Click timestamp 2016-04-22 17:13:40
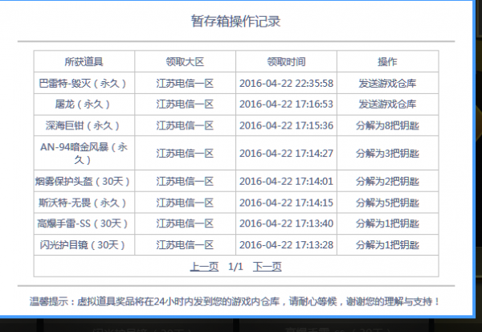The height and width of the screenshot is (332, 482). point(286,223)
